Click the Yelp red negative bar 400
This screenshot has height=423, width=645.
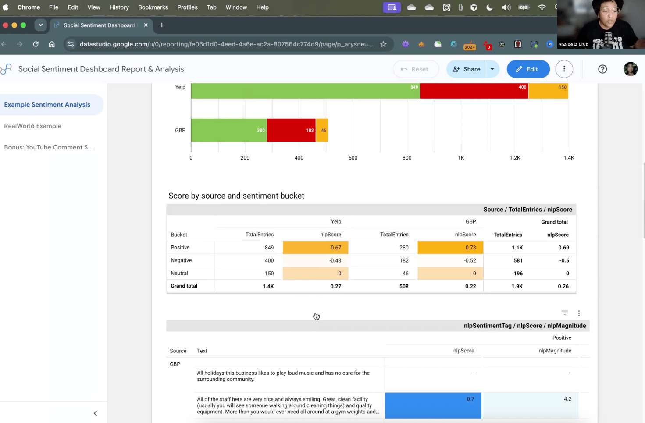pos(474,90)
